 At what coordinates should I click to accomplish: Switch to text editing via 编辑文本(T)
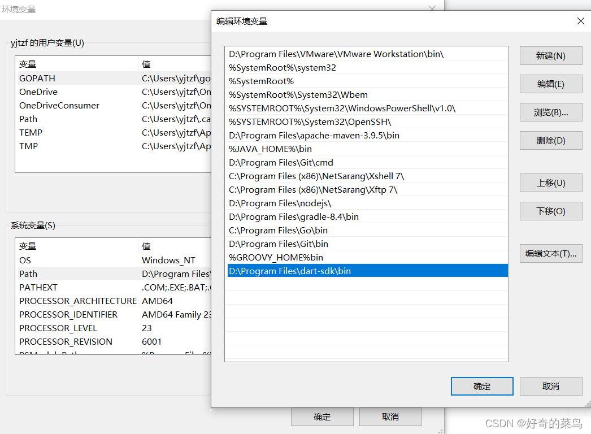point(550,253)
